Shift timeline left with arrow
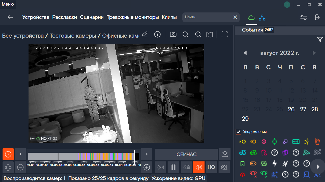The width and height of the screenshot is (325, 182). pos(20,154)
